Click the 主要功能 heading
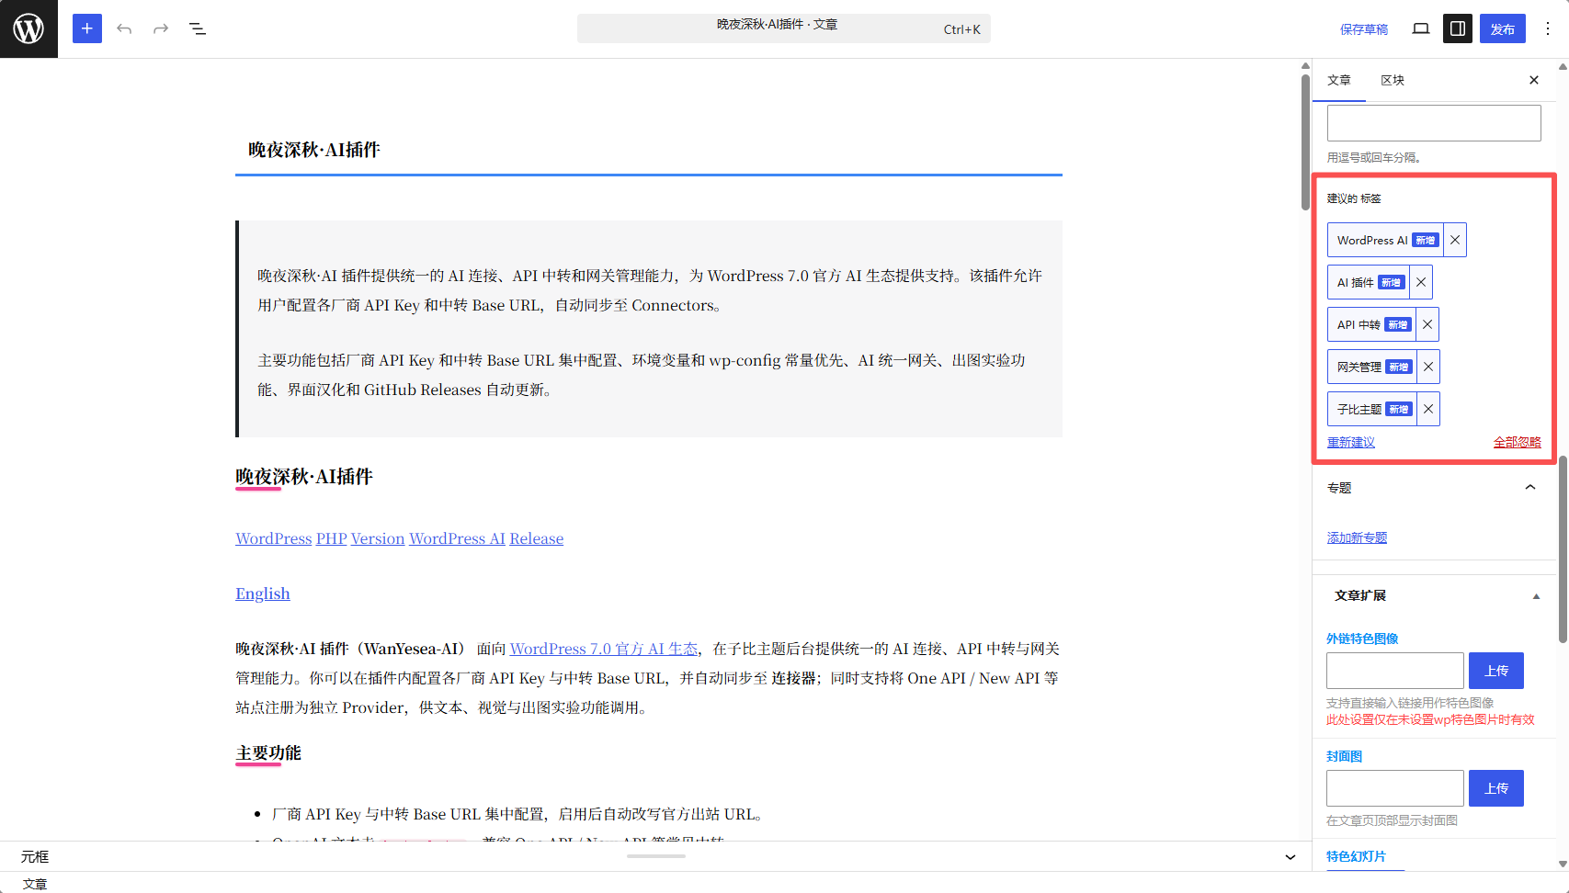The image size is (1569, 893). click(268, 753)
